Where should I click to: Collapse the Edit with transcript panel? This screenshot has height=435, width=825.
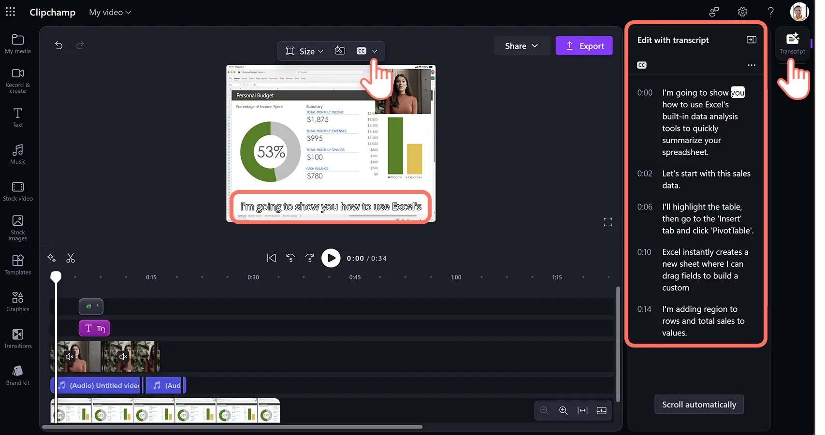tap(751, 40)
